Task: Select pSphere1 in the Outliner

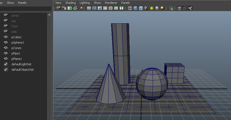Action: point(18,43)
